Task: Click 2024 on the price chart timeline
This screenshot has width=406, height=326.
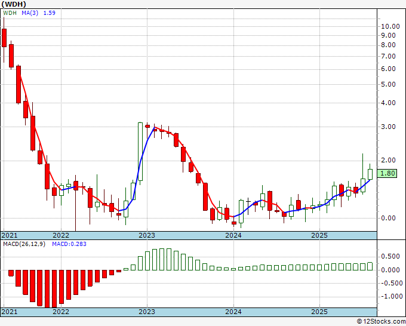Action: pos(233,235)
